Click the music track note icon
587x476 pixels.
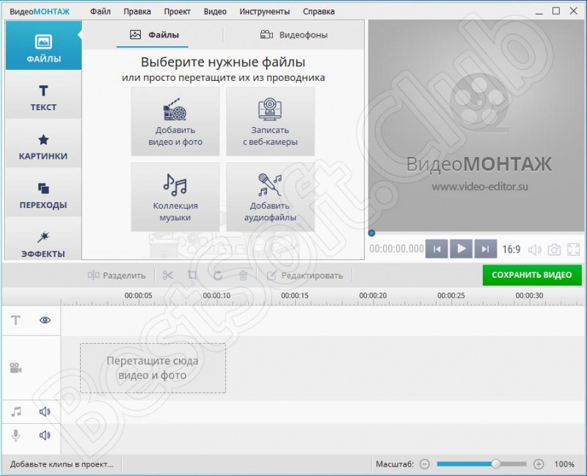(x=15, y=411)
